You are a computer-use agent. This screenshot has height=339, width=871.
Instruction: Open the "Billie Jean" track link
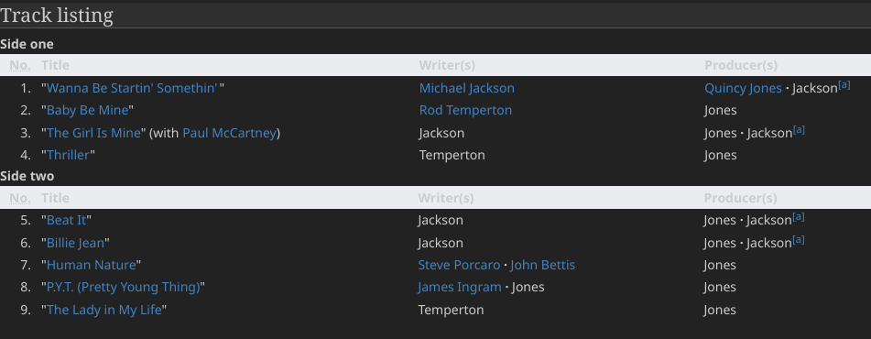click(x=75, y=243)
